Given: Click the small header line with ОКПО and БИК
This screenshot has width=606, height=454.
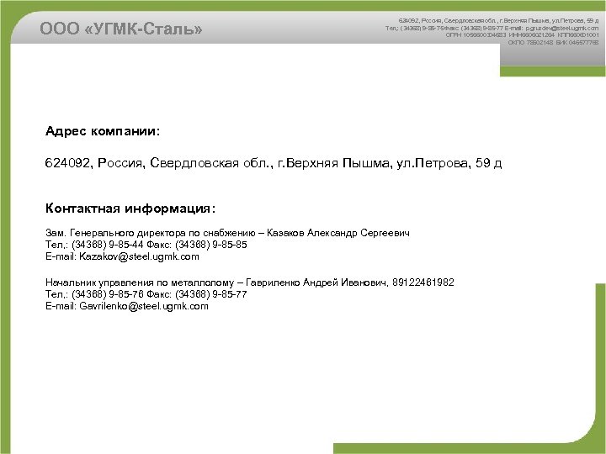Looking at the screenshot, I should pyautogui.click(x=553, y=43).
